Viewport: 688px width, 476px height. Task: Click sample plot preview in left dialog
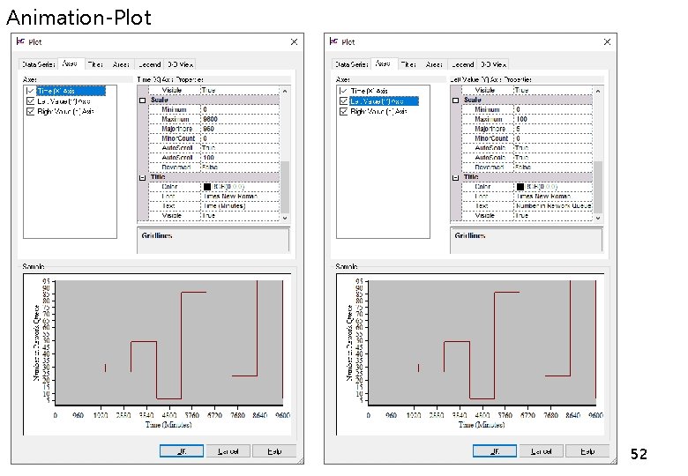coord(157,354)
